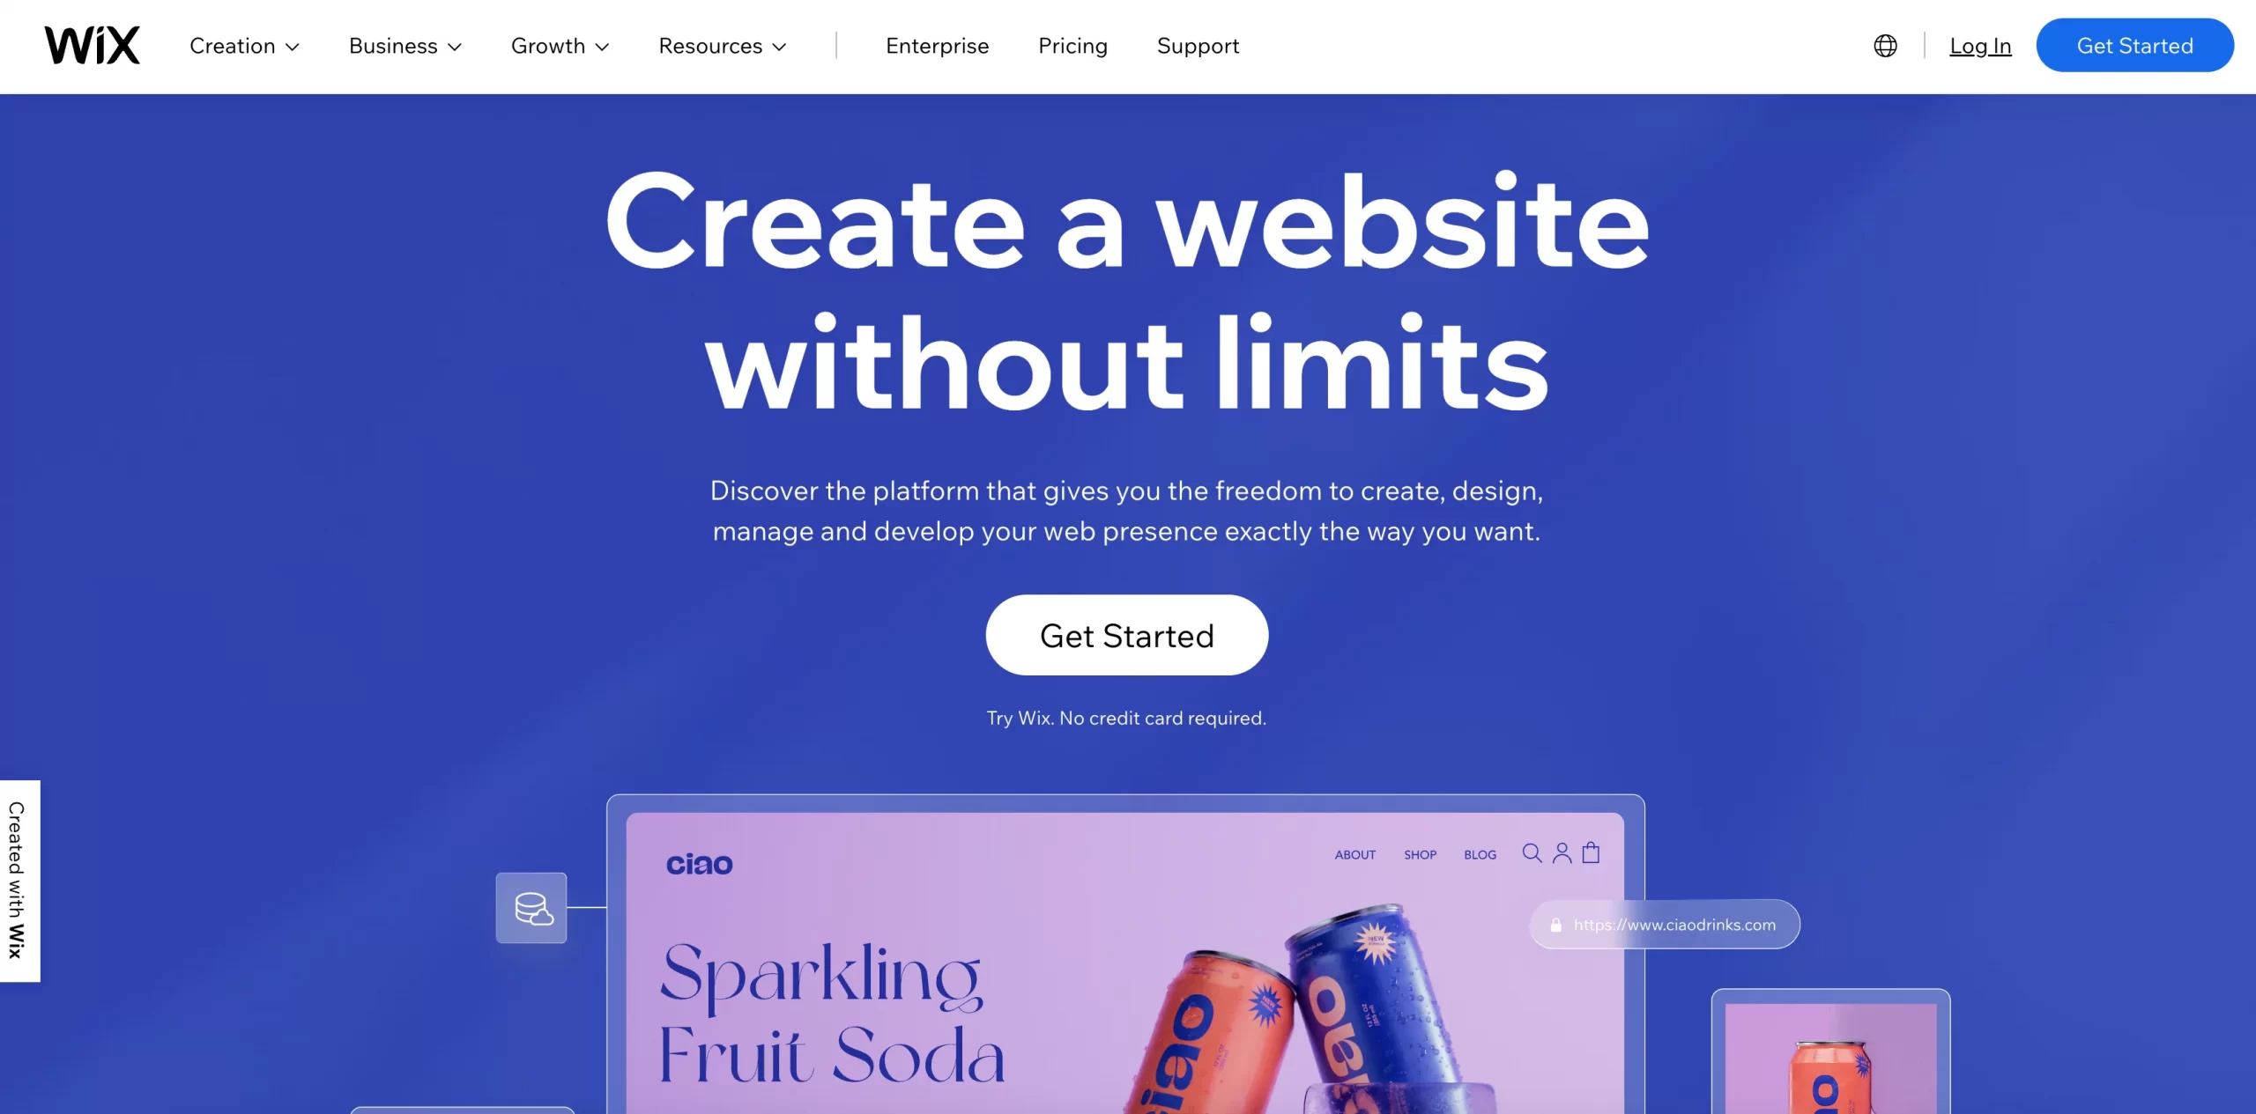2256x1114 pixels.
Task: Click the Pricing navigation item
Action: click(x=1072, y=45)
